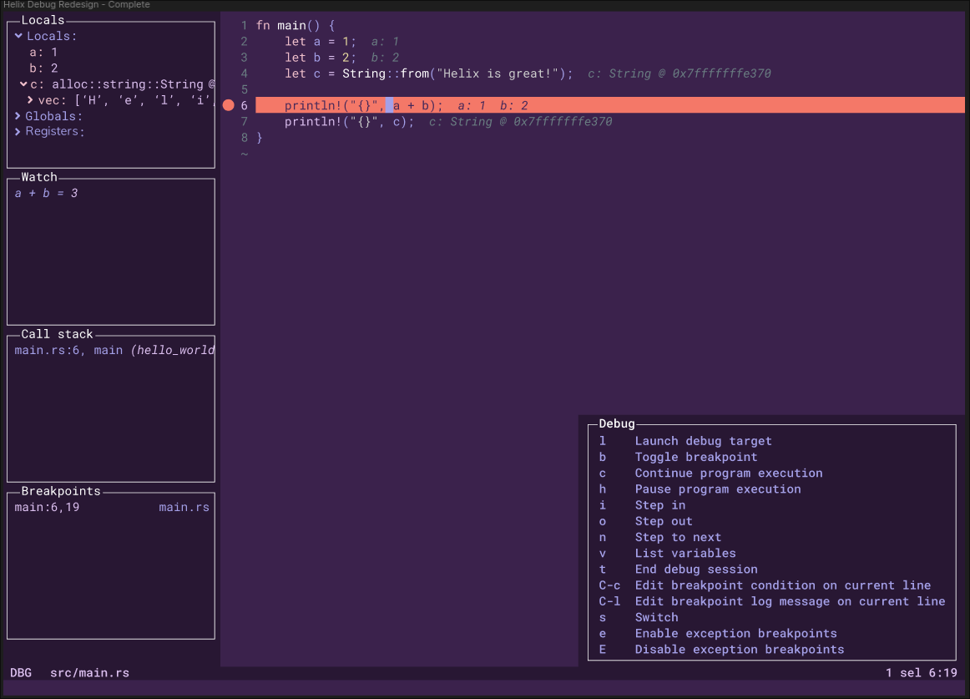Choose Continue program execution
970x699 pixels.
tap(729, 473)
